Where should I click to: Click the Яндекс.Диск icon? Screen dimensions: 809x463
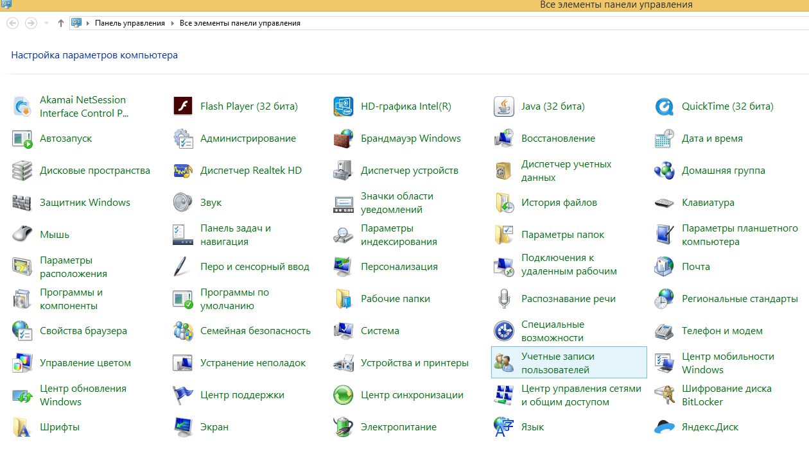click(x=665, y=427)
